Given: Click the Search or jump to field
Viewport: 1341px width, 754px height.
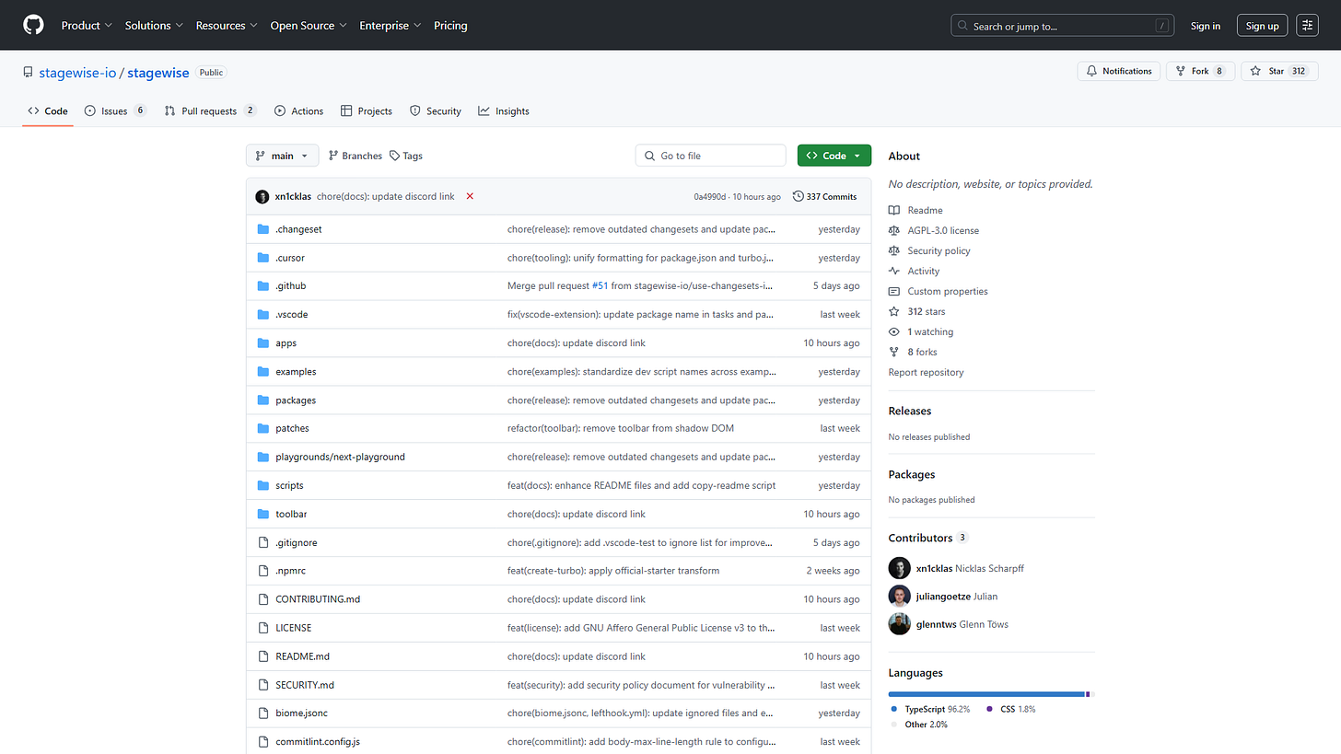Looking at the screenshot, I should [x=1063, y=26].
